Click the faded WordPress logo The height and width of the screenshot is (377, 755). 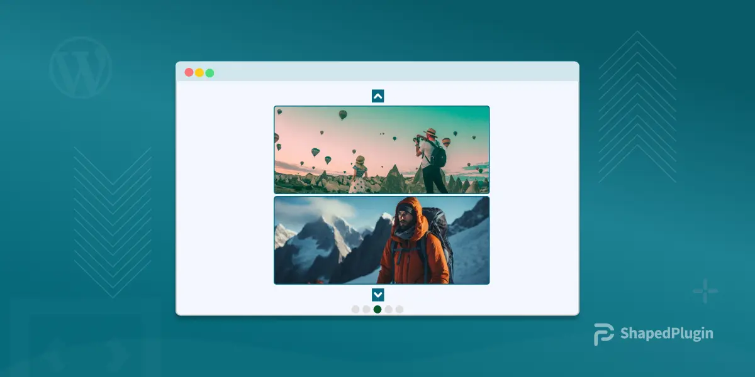click(x=81, y=67)
